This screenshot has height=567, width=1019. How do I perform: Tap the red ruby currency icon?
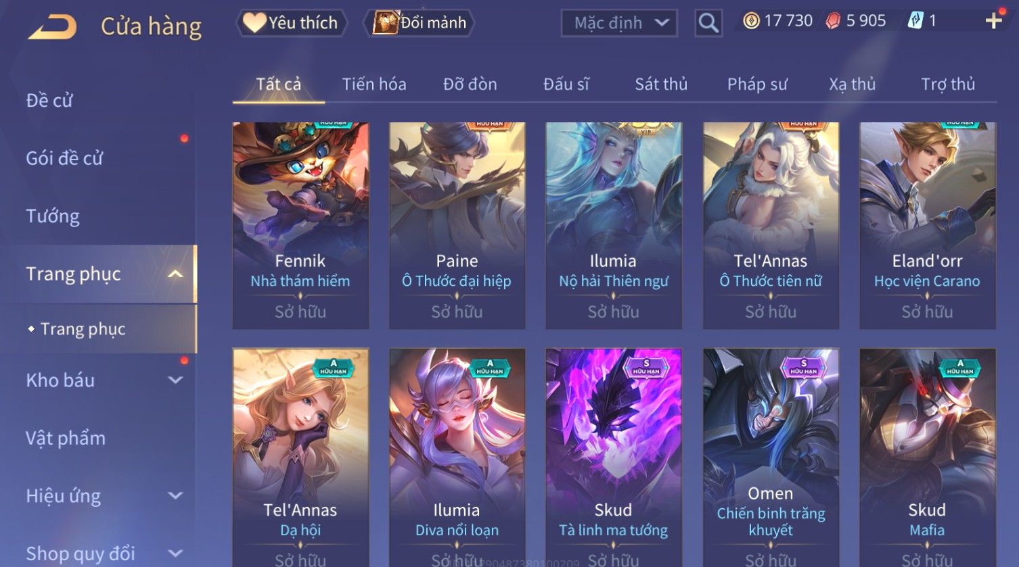pyautogui.click(x=833, y=21)
